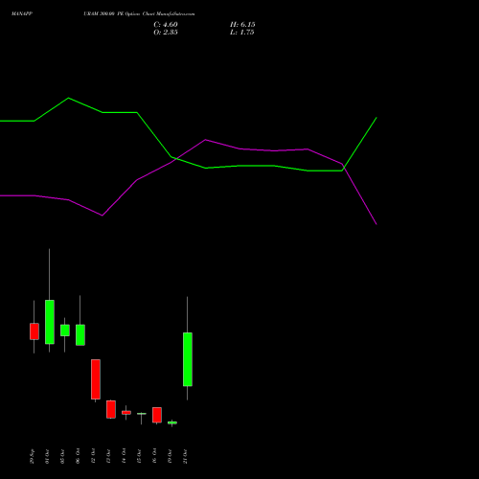
Task: Click the close value 'C: 4.60'
Action: point(166,25)
